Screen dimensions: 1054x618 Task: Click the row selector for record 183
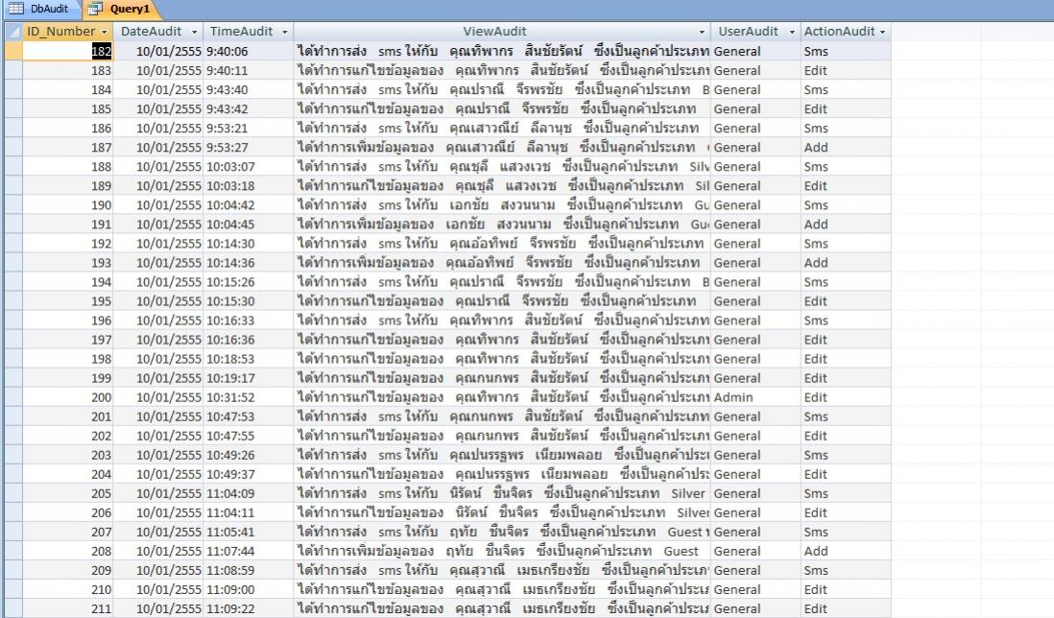tap(12, 71)
